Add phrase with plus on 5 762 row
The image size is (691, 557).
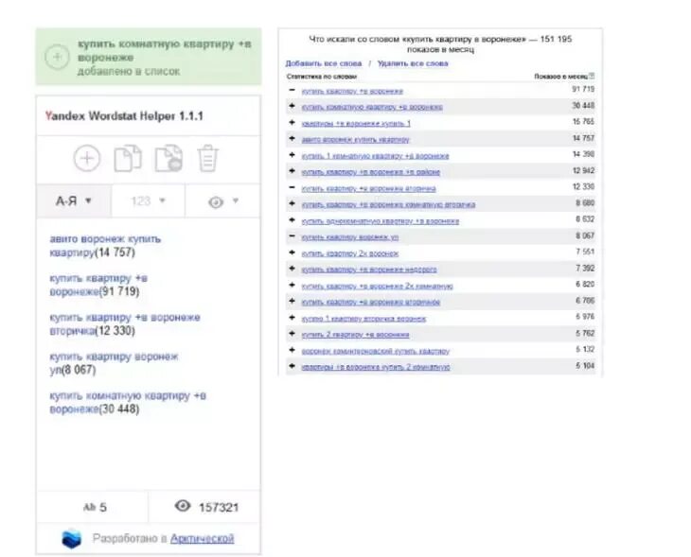coord(292,334)
